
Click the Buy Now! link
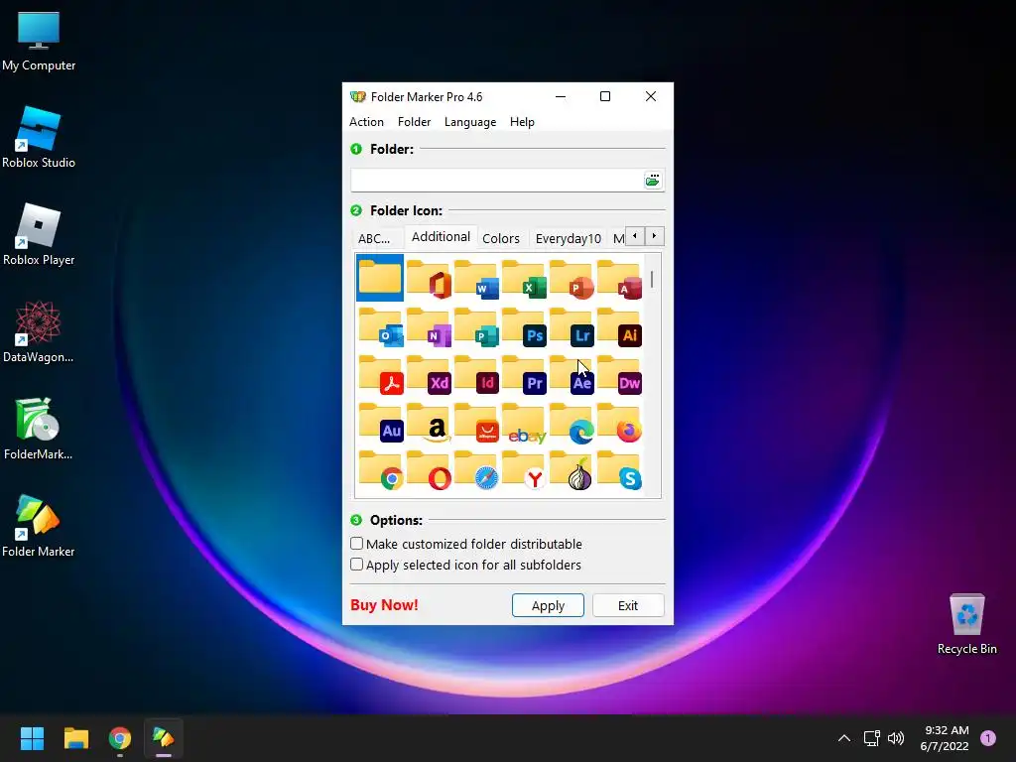(x=384, y=604)
